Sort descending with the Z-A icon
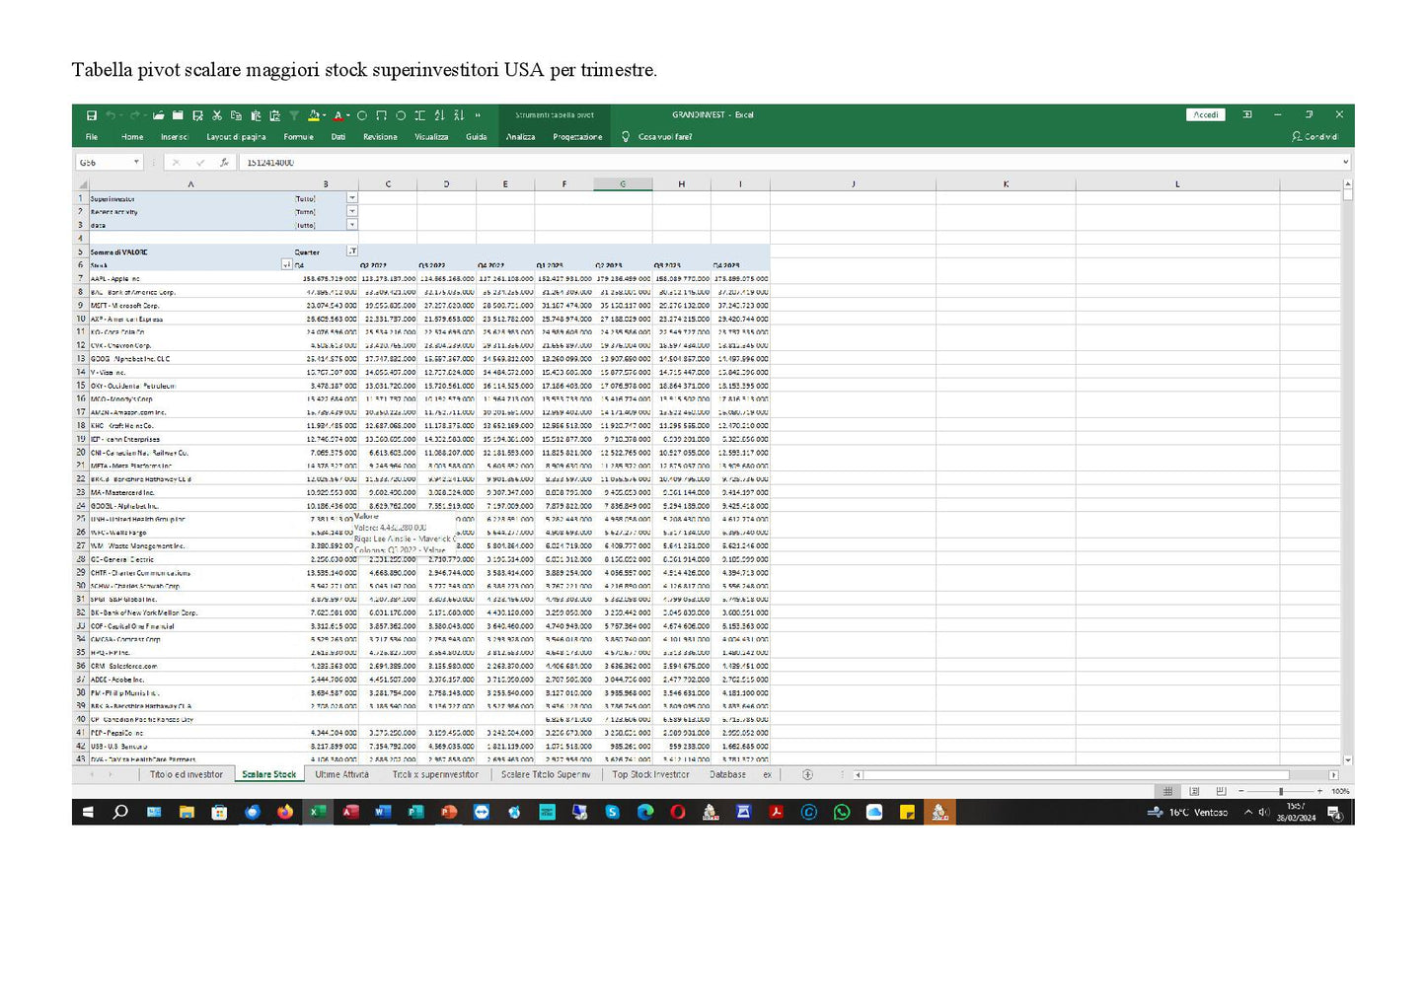This screenshot has width=1426, height=1007. (459, 115)
